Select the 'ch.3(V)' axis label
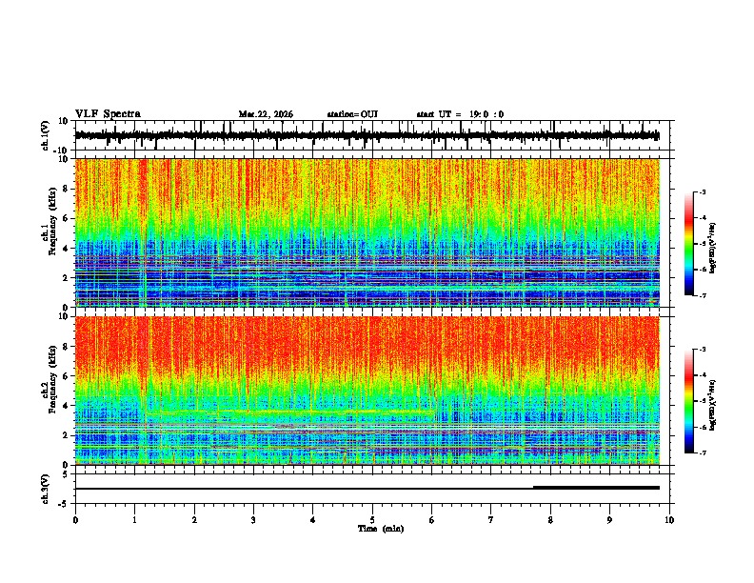 [x=46, y=489]
